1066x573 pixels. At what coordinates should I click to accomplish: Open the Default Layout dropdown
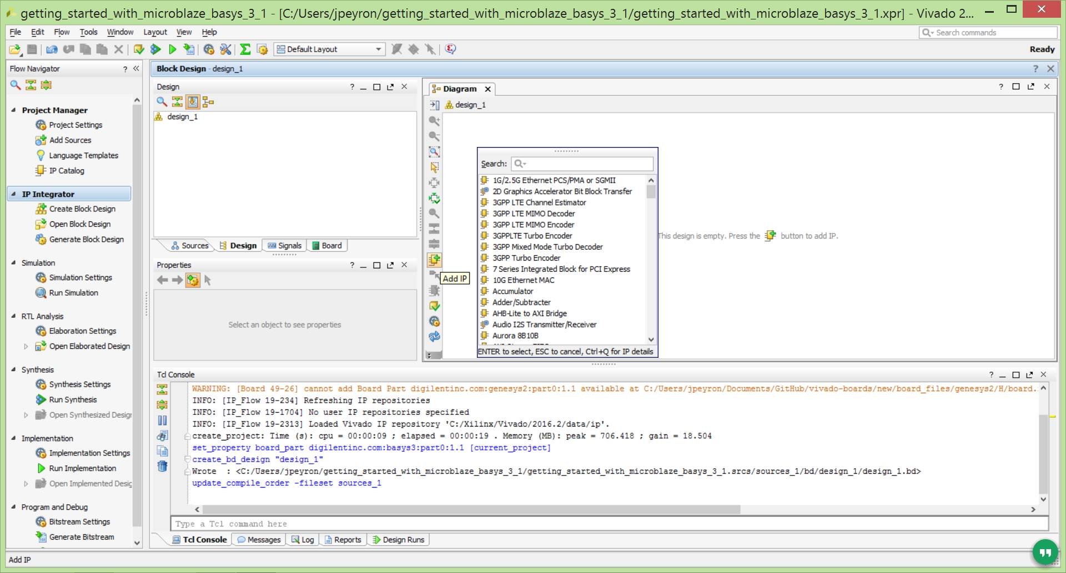[x=329, y=49]
